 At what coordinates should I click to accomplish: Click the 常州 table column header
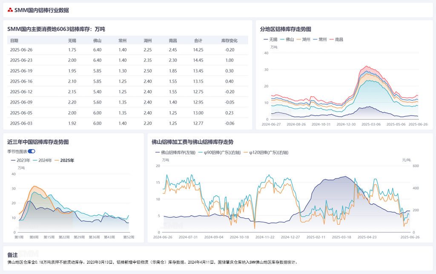point(122,40)
